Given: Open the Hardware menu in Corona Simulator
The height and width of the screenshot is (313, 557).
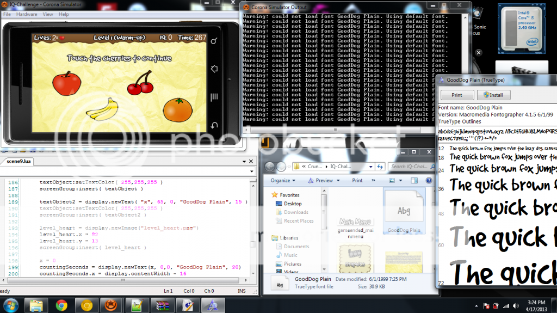Looking at the screenshot, I should point(27,14).
